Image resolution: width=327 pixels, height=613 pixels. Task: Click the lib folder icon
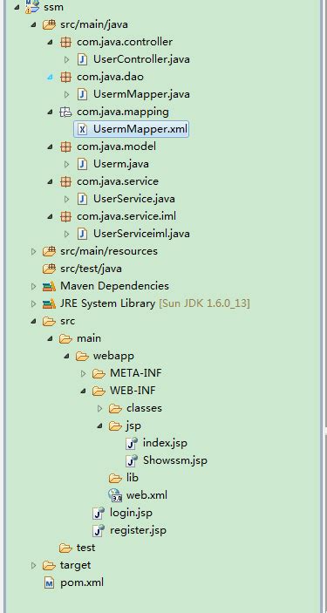115,478
